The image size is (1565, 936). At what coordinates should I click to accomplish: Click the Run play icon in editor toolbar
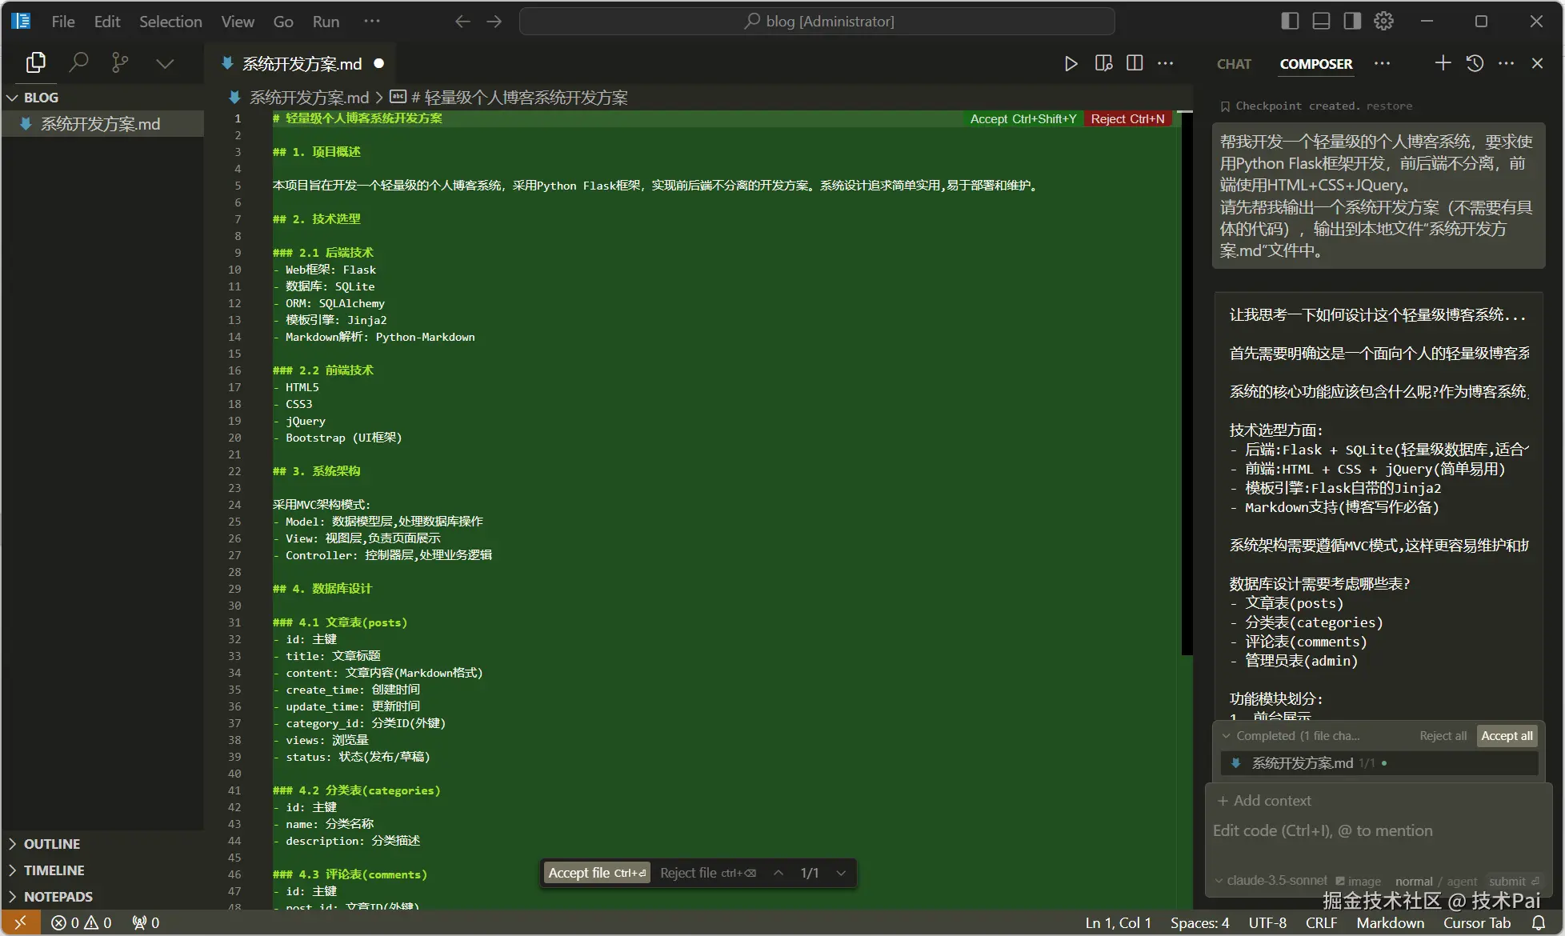pos(1071,63)
